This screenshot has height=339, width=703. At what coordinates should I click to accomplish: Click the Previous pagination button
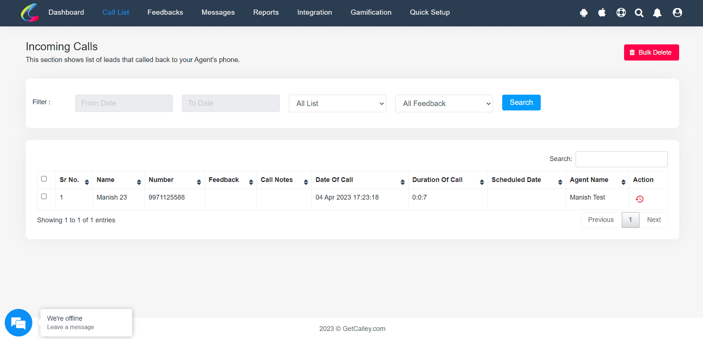point(601,220)
